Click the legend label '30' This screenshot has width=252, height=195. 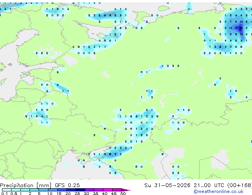coord(86,193)
